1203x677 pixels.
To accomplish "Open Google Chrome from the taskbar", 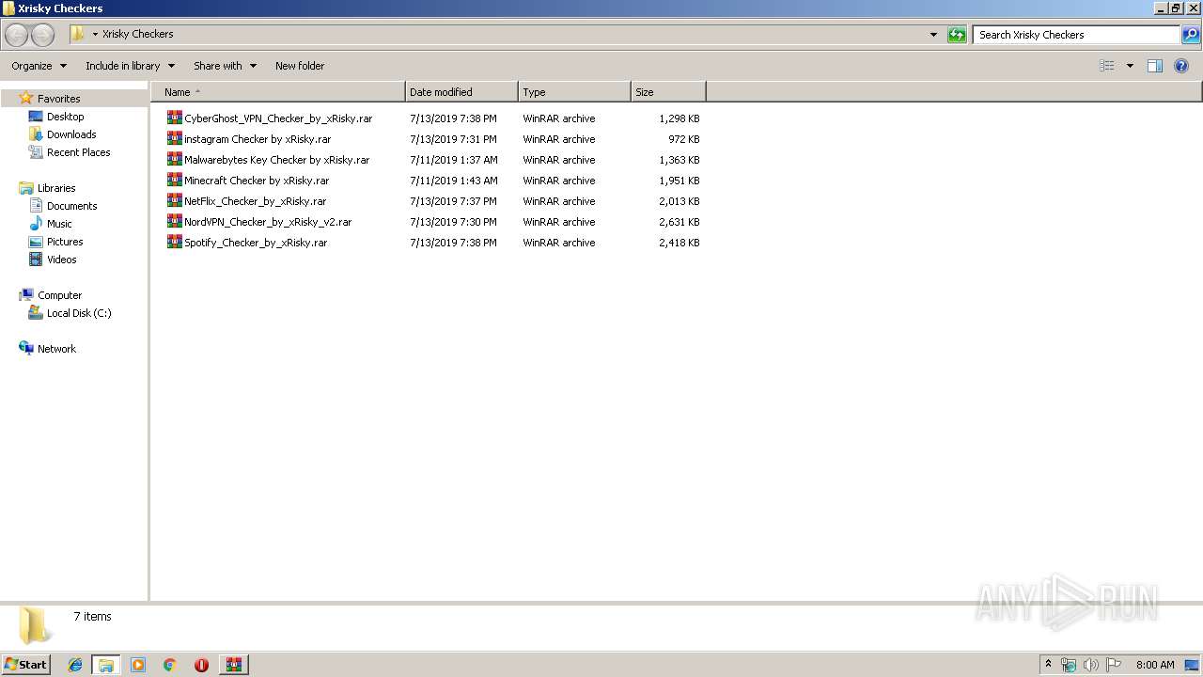I will (x=169, y=665).
